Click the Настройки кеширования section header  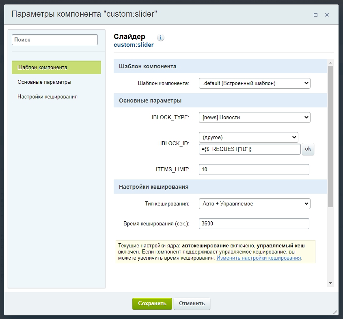tap(220, 187)
